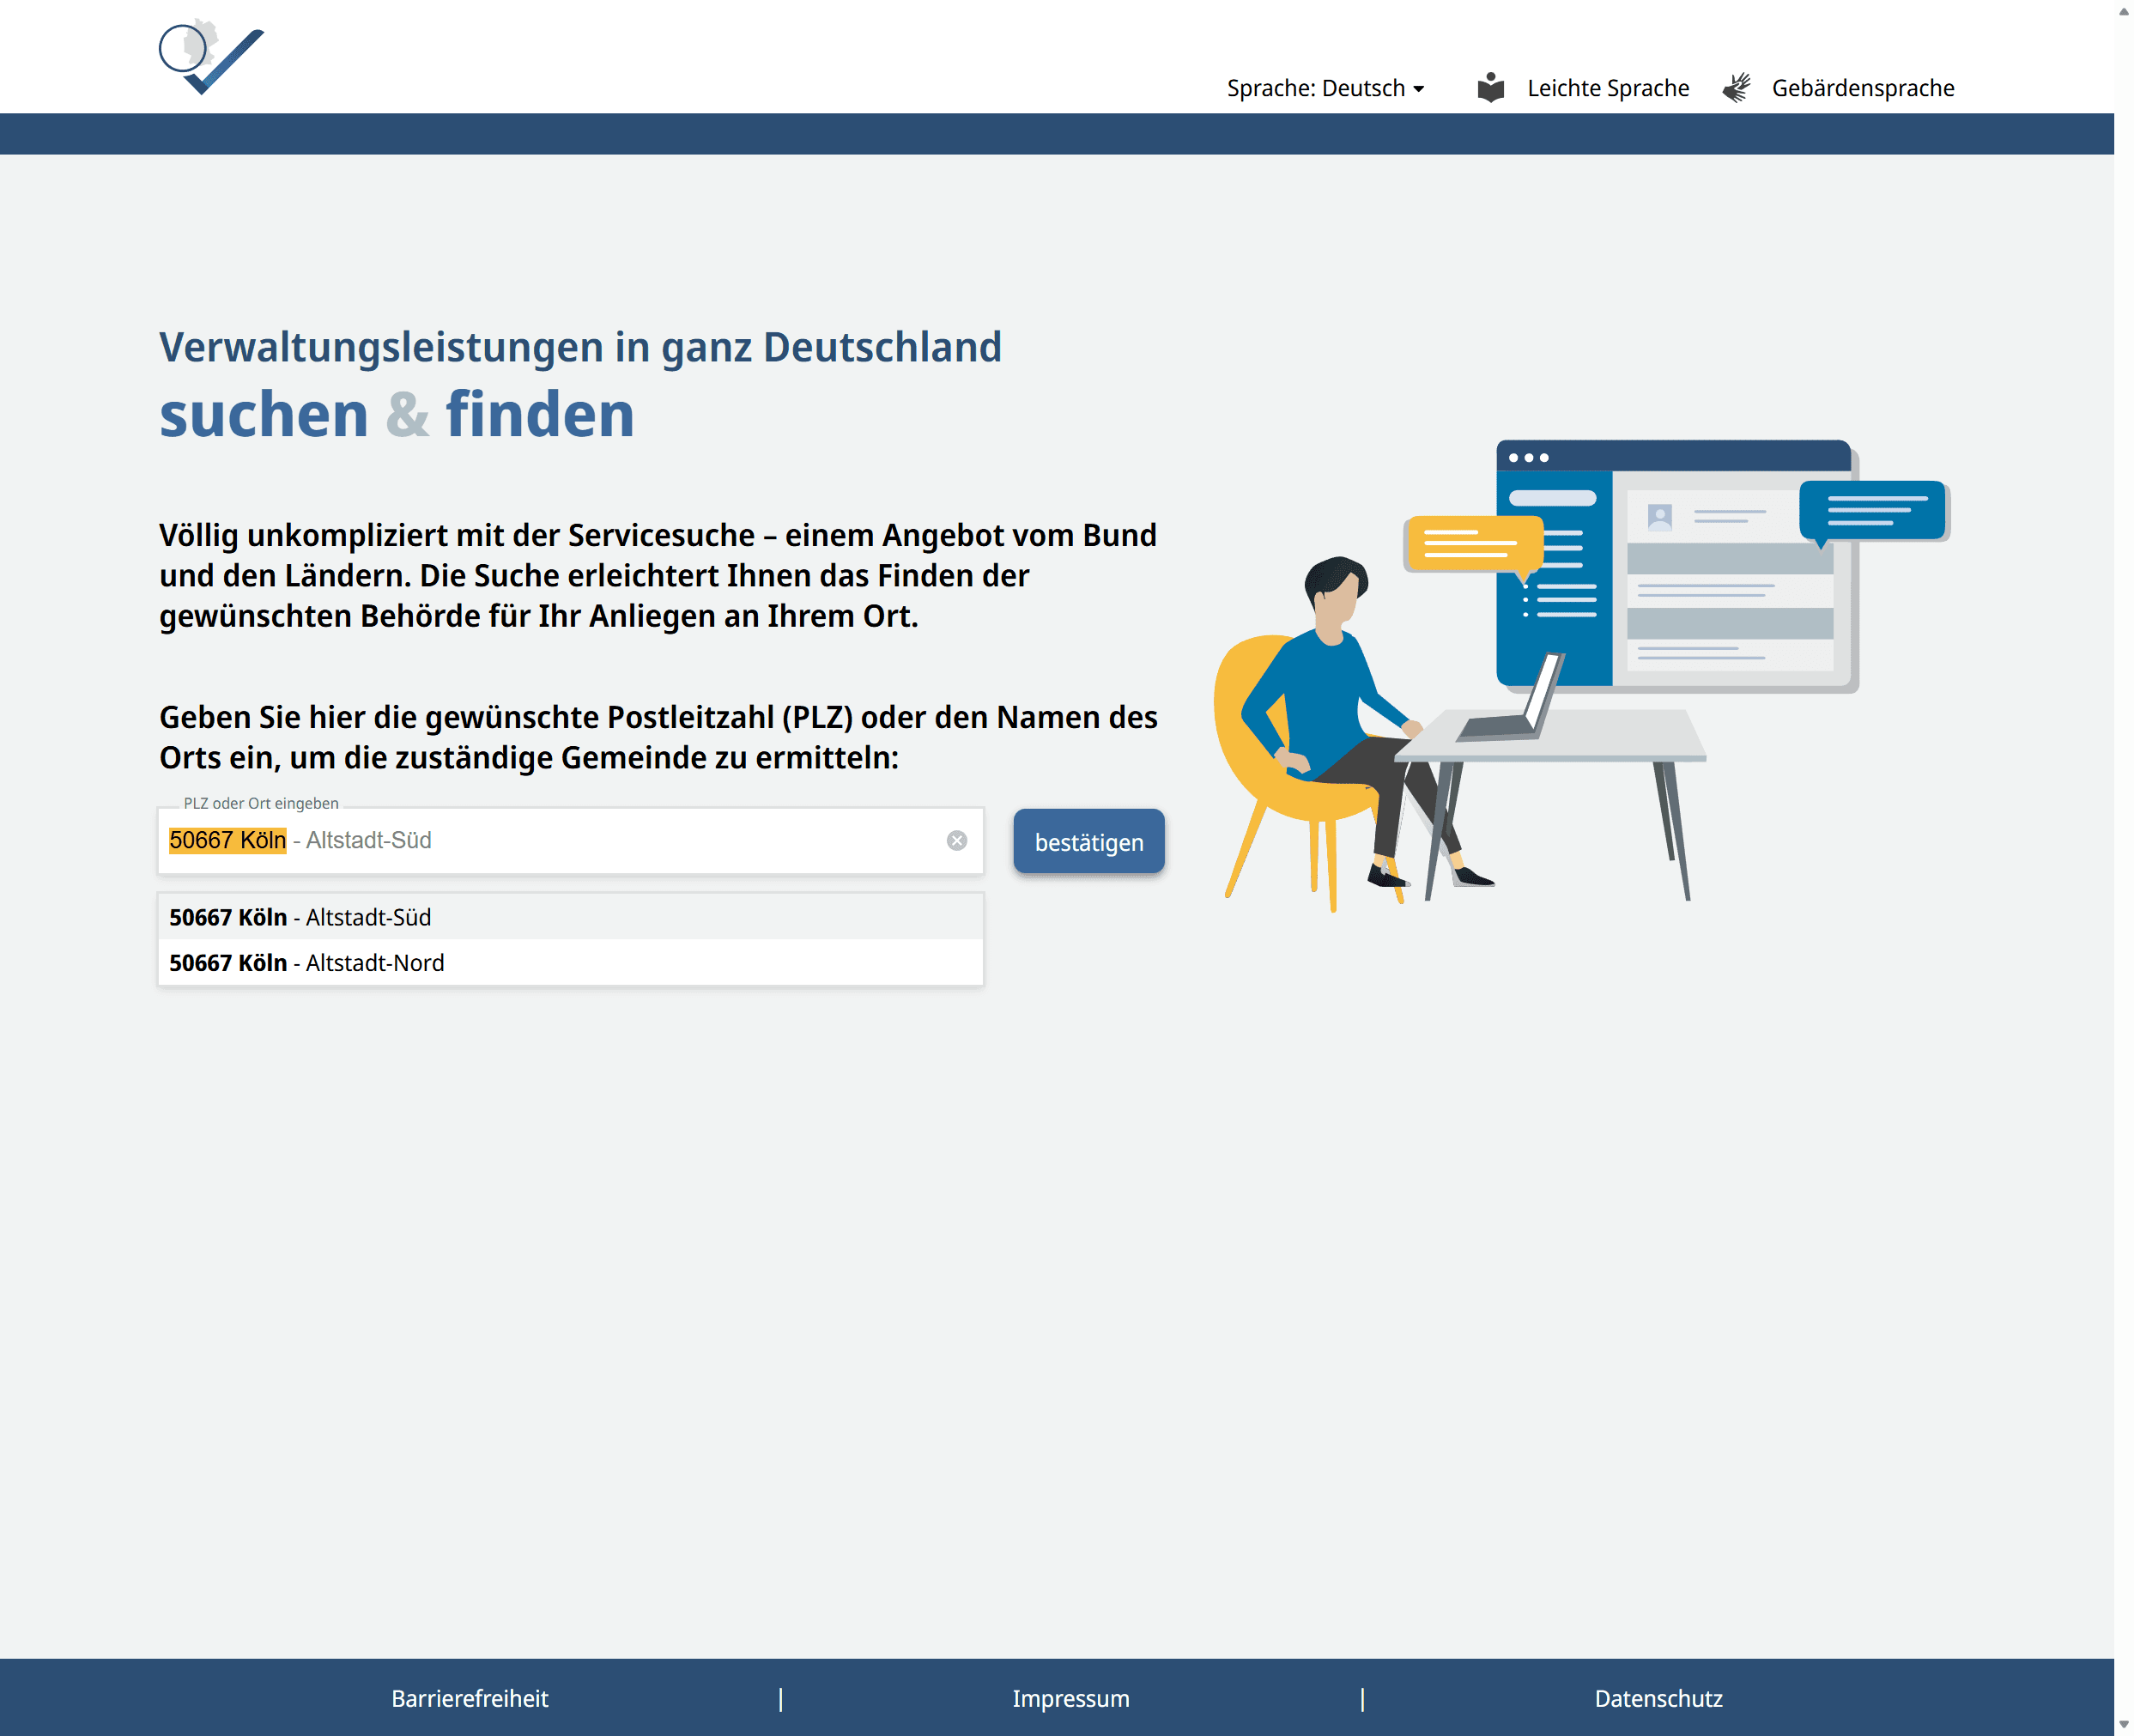Clear the PLZ input with X icon

[956, 841]
